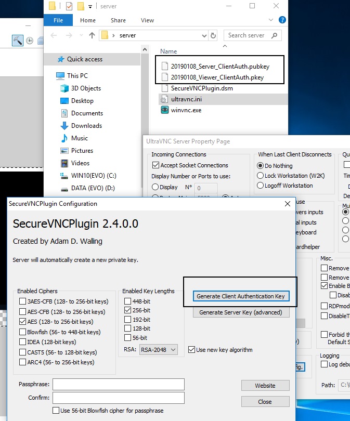This screenshot has width=350, height=421.
Task: Select Logoff Workstation option
Action: [x=260, y=186]
